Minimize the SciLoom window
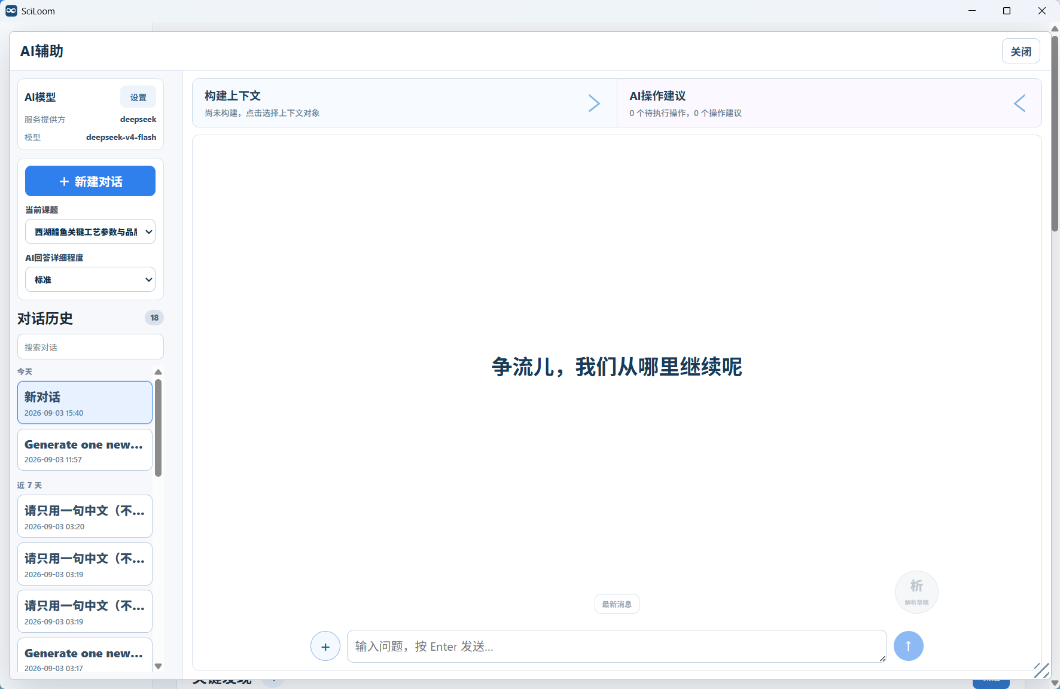 point(972,11)
